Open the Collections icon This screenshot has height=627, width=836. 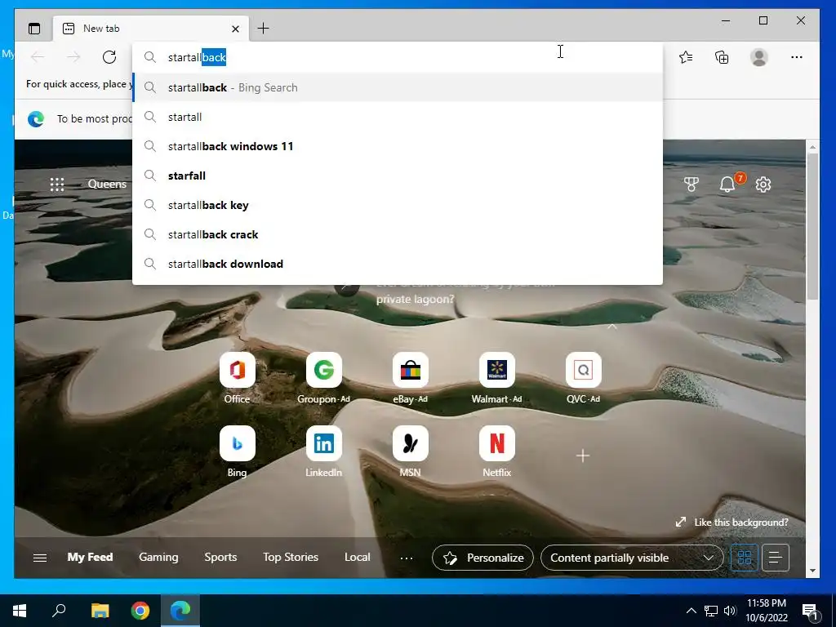pyautogui.click(x=722, y=57)
